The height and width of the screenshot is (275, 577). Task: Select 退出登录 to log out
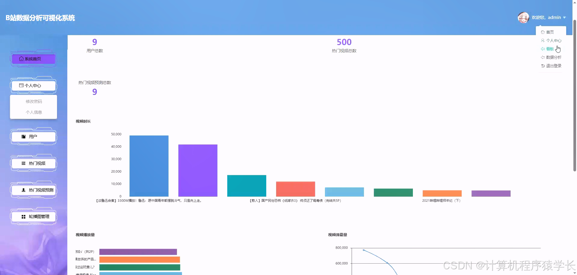pos(551,66)
